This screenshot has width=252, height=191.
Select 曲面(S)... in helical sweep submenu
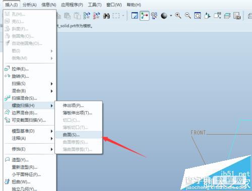[79, 135]
